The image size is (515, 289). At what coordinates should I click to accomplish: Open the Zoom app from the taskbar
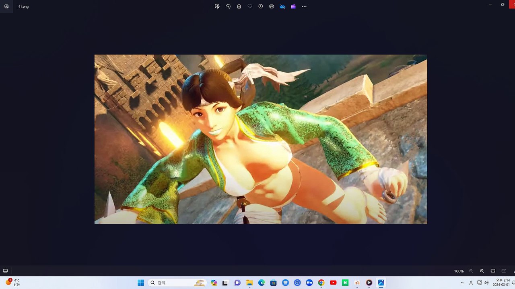pos(309,283)
